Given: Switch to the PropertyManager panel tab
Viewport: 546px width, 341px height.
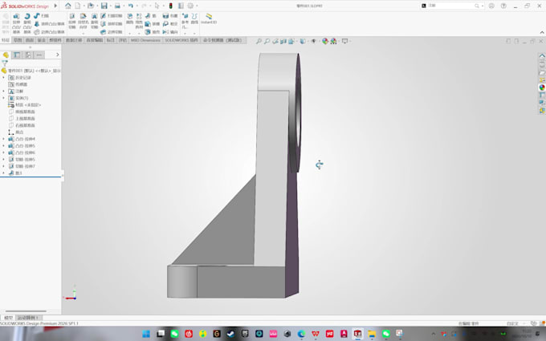Looking at the screenshot, I should pos(16,55).
